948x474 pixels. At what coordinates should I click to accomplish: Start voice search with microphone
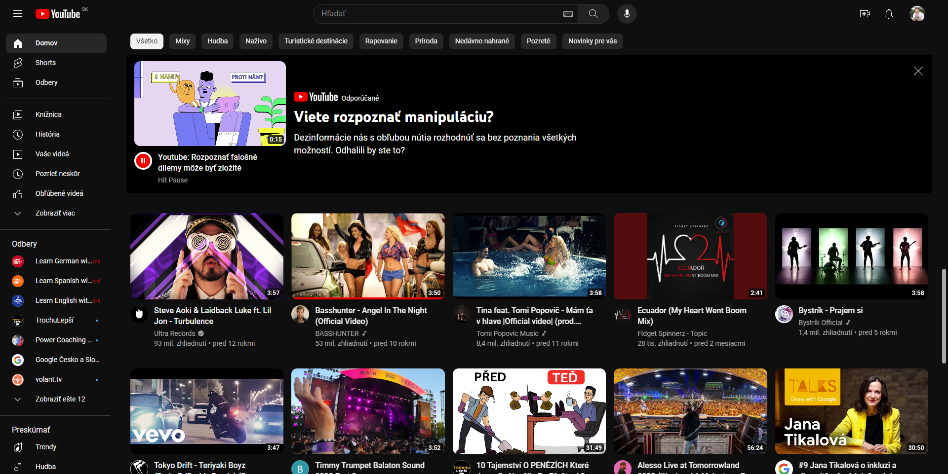click(x=627, y=14)
